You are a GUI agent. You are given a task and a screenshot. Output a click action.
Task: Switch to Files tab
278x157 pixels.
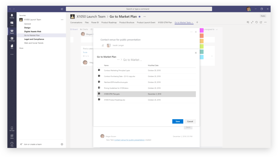pyautogui.click(x=87, y=23)
